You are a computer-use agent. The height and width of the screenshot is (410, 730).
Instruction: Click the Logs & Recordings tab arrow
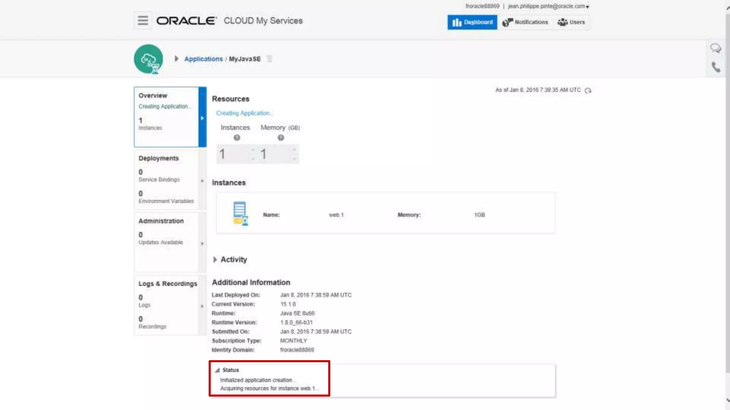click(x=202, y=306)
